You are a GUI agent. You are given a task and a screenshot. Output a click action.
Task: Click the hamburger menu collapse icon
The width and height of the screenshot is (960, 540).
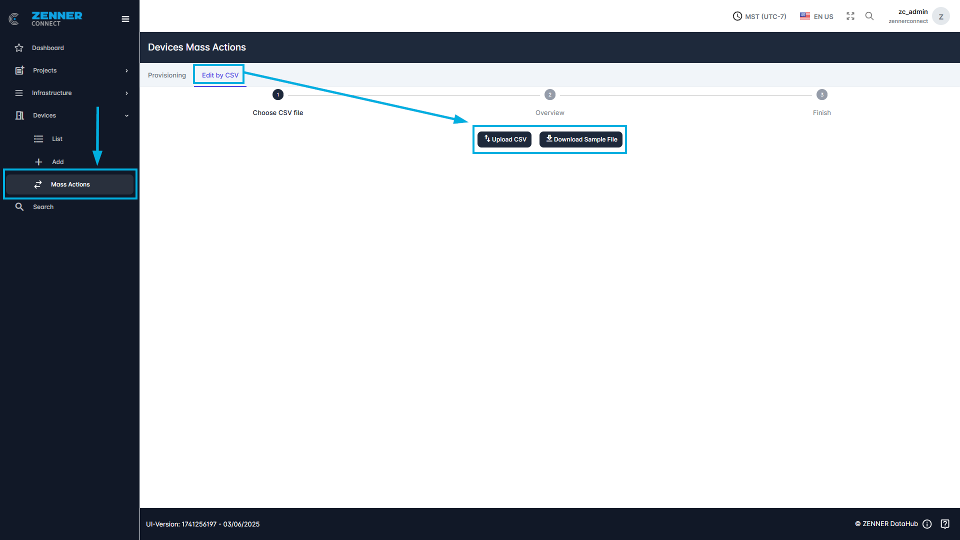click(125, 19)
